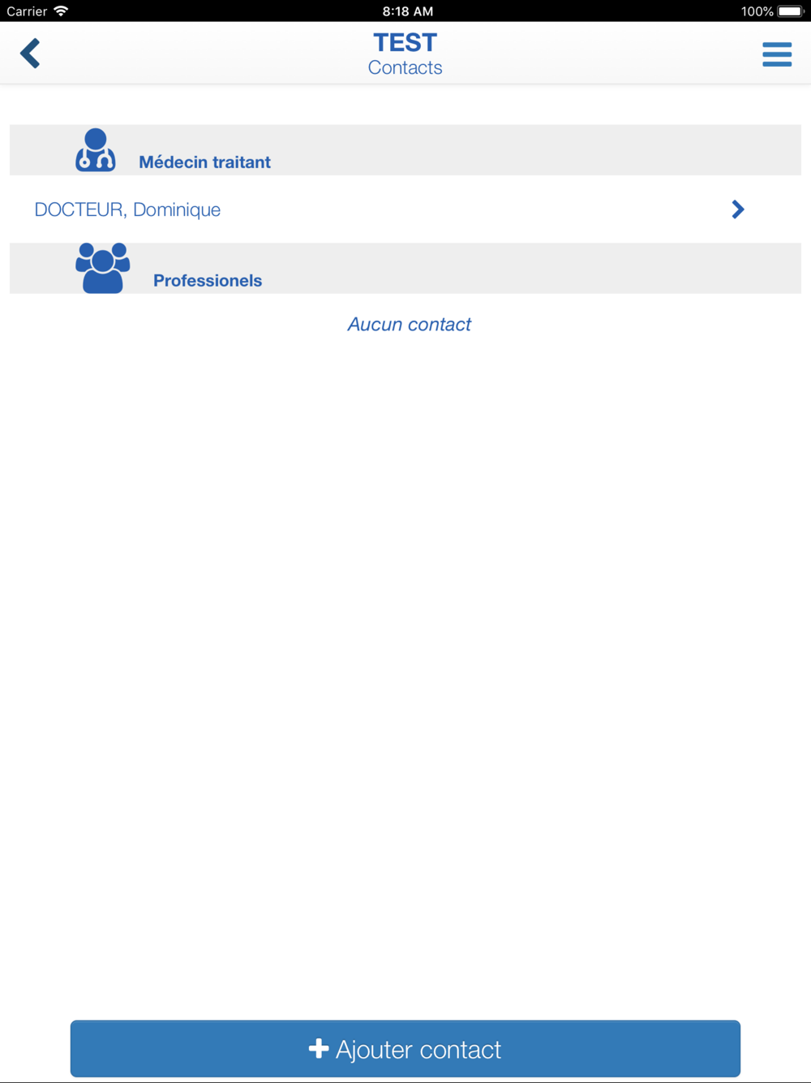This screenshot has height=1083, width=811.
Task: Tap the 100% battery percentage text
Action: (757, 11)
